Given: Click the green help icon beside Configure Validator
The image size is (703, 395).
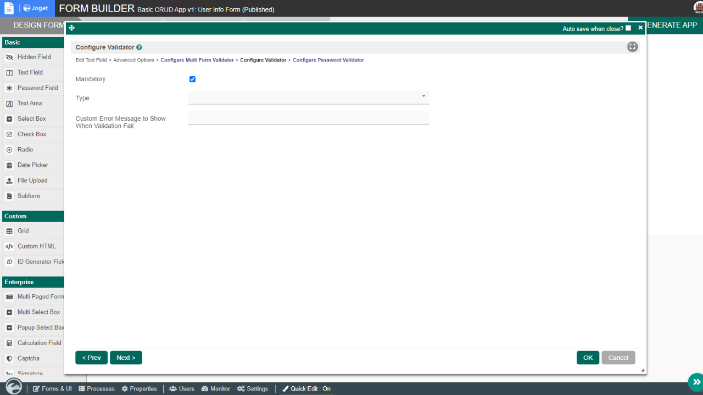Looking at the screenshot, I should point(139,48).
